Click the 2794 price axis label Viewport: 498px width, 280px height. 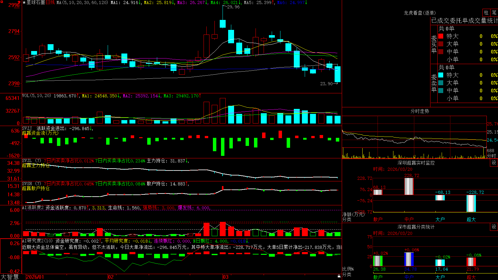(14, 31)
